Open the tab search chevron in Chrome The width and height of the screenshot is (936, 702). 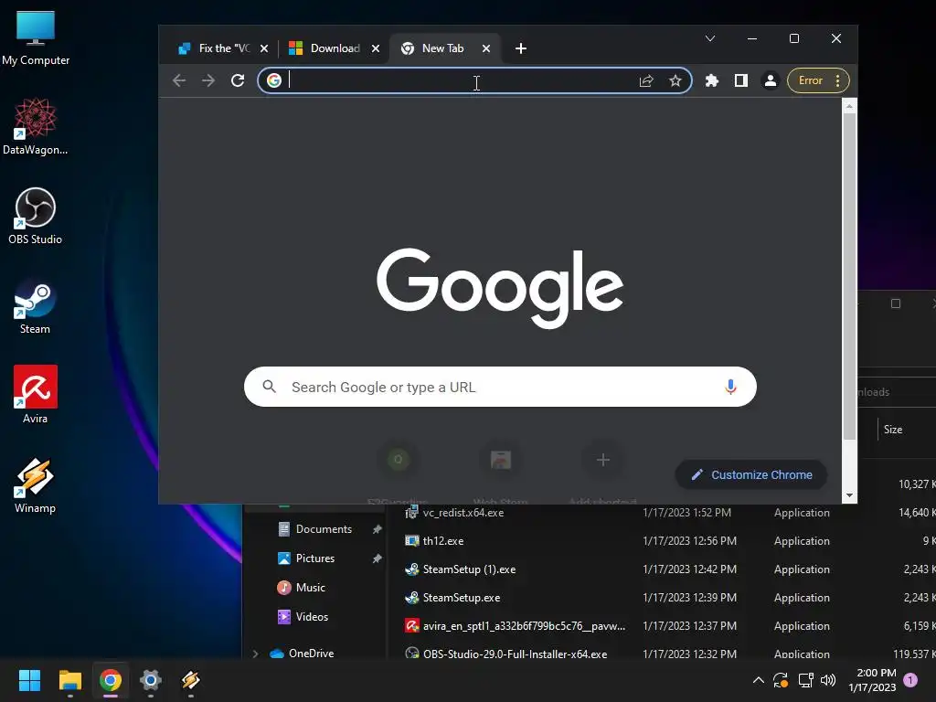709,38
